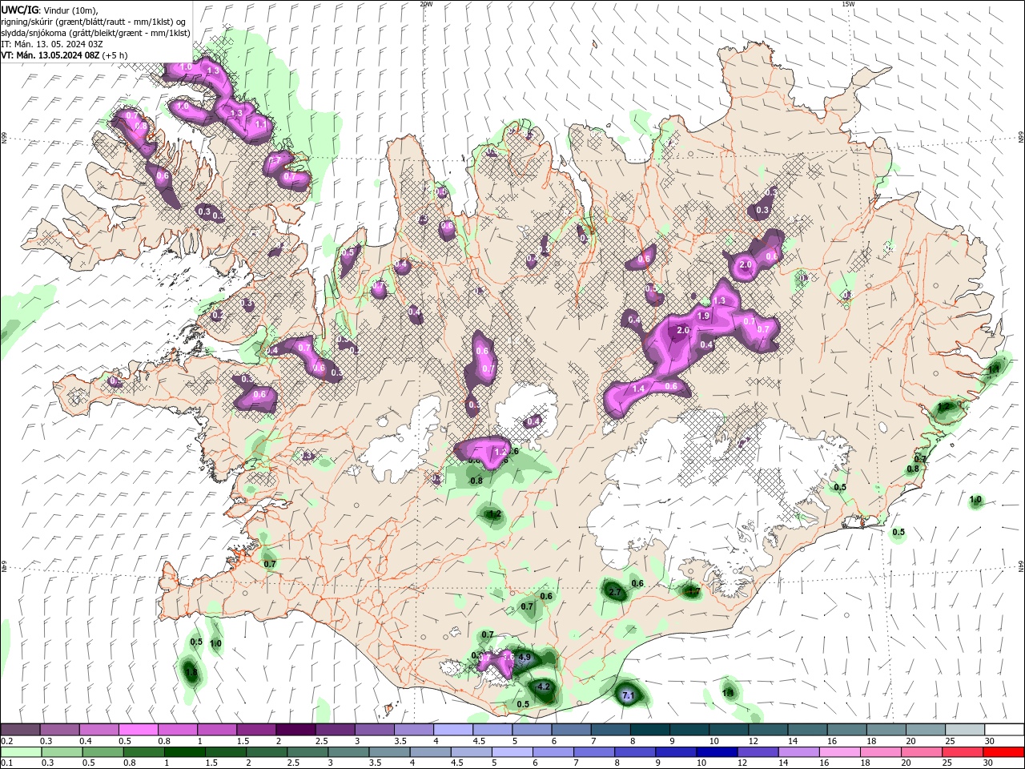The width and height of the screenshot is (1025, 769).
Task: Click the '0.2' label under the upper legend
Action: [7, 741]
